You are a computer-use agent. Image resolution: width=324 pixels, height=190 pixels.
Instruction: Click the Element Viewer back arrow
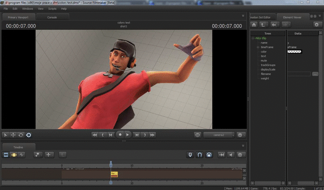tap(275, 25)
